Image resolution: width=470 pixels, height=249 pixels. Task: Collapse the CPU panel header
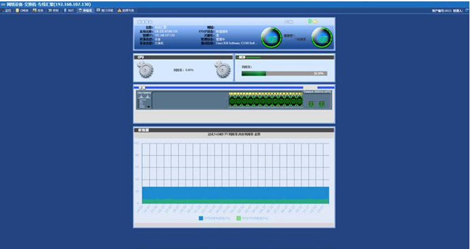pyautogui.click(x=183, y=57)
